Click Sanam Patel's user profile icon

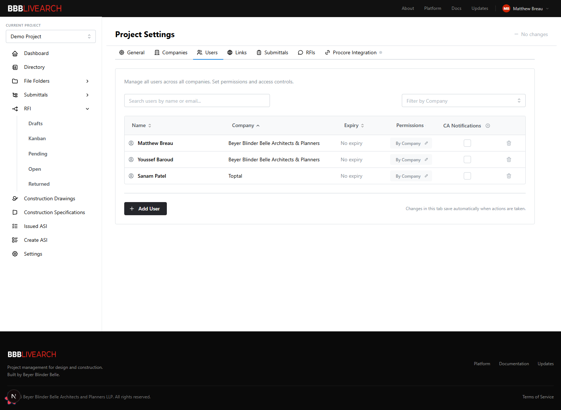click(x=131, y=176)
